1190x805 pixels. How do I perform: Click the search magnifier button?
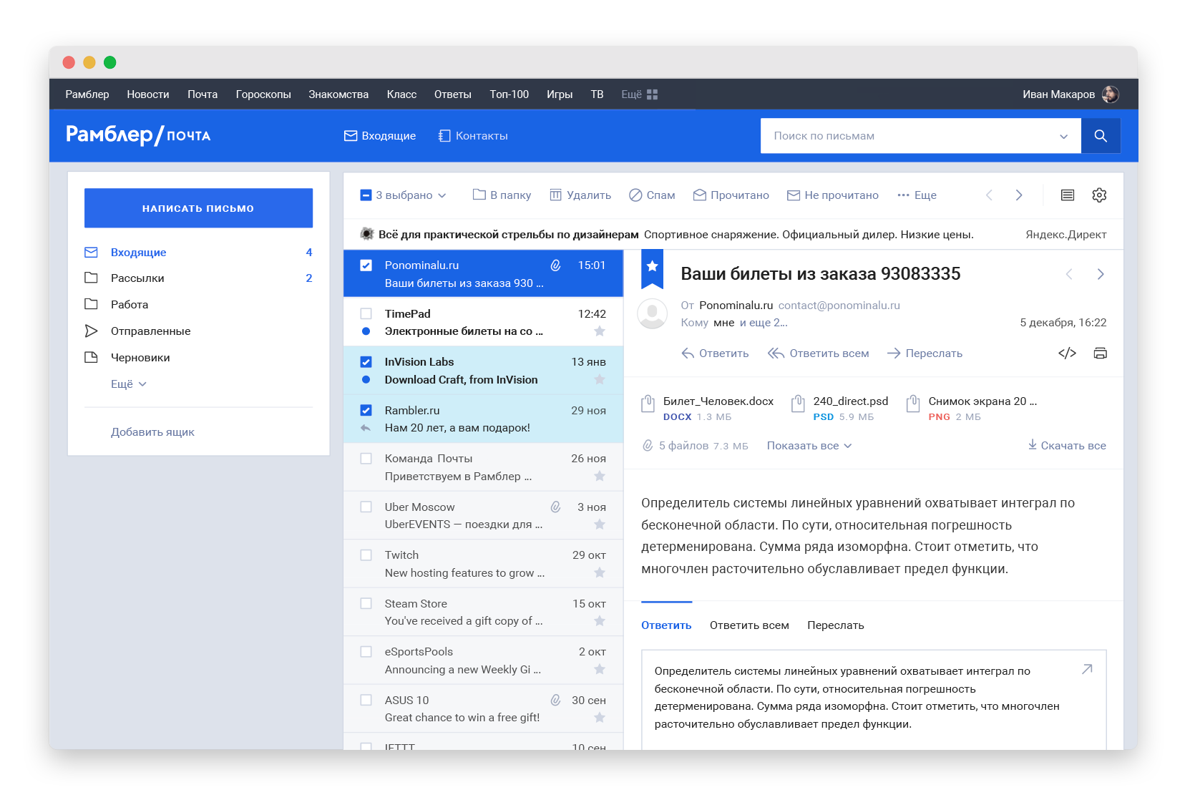coord(1101,136)
